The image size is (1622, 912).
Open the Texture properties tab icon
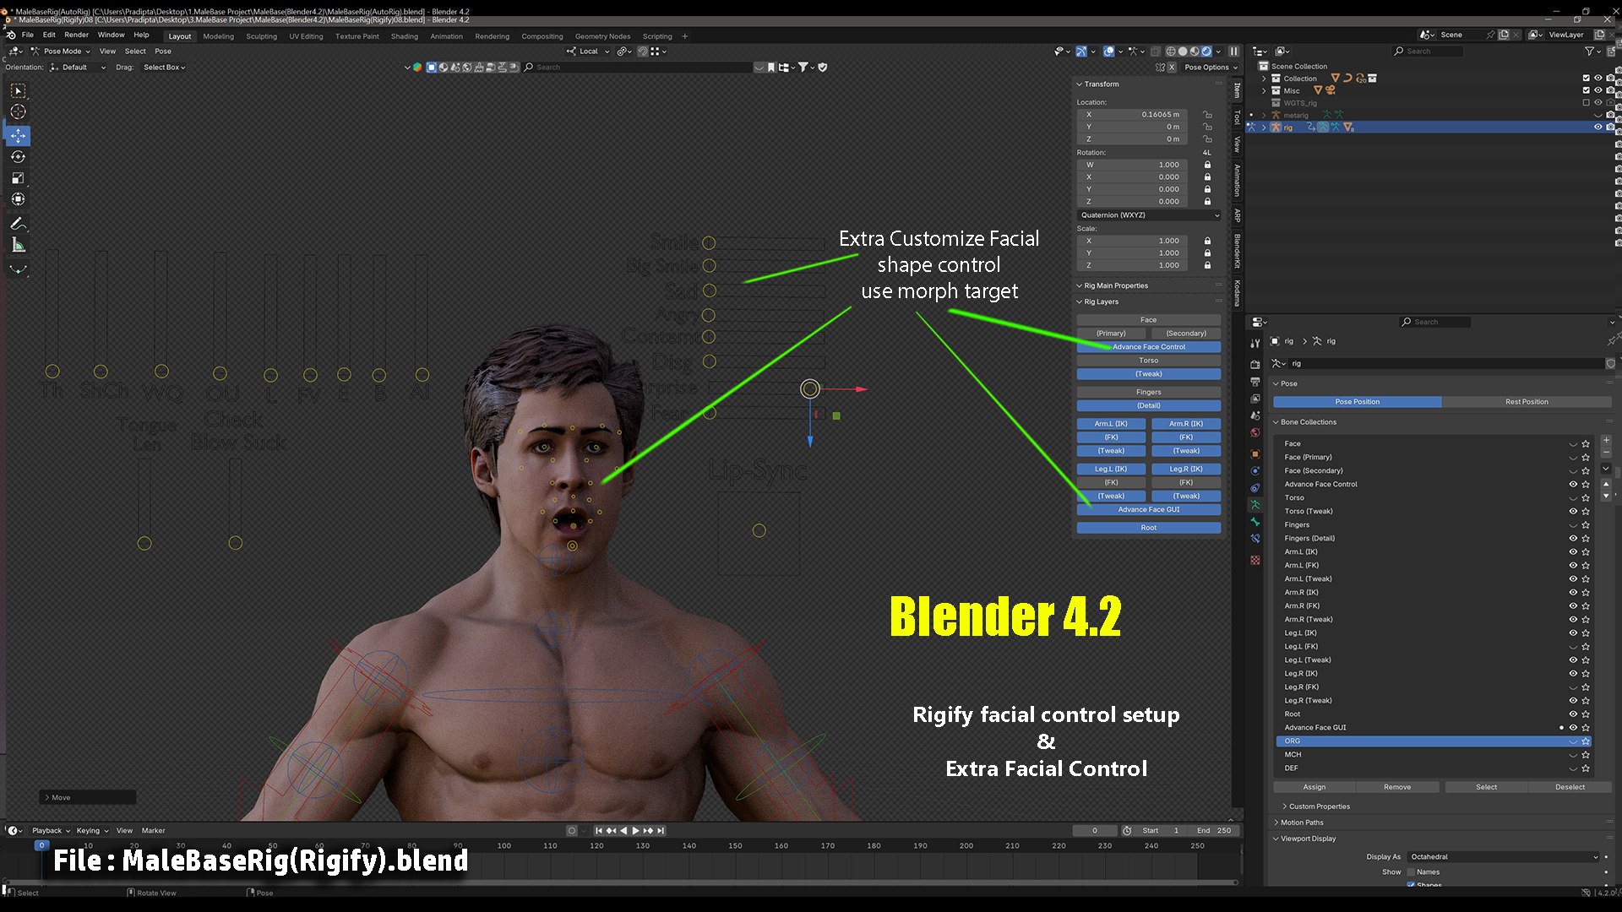(1255, 560)
